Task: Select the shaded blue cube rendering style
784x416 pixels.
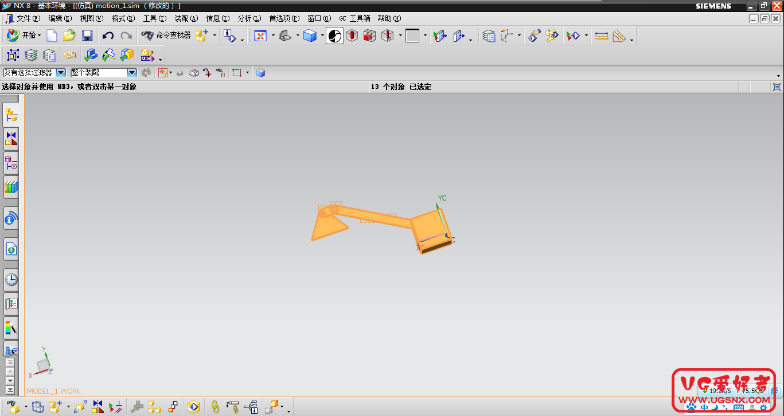Action: pyautogui.click(x=310, y=36)
